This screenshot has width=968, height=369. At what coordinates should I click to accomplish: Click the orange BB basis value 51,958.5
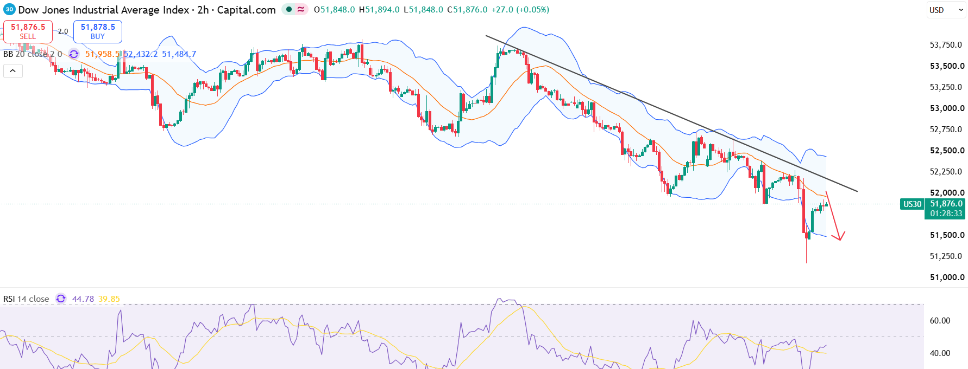[103, 54]
